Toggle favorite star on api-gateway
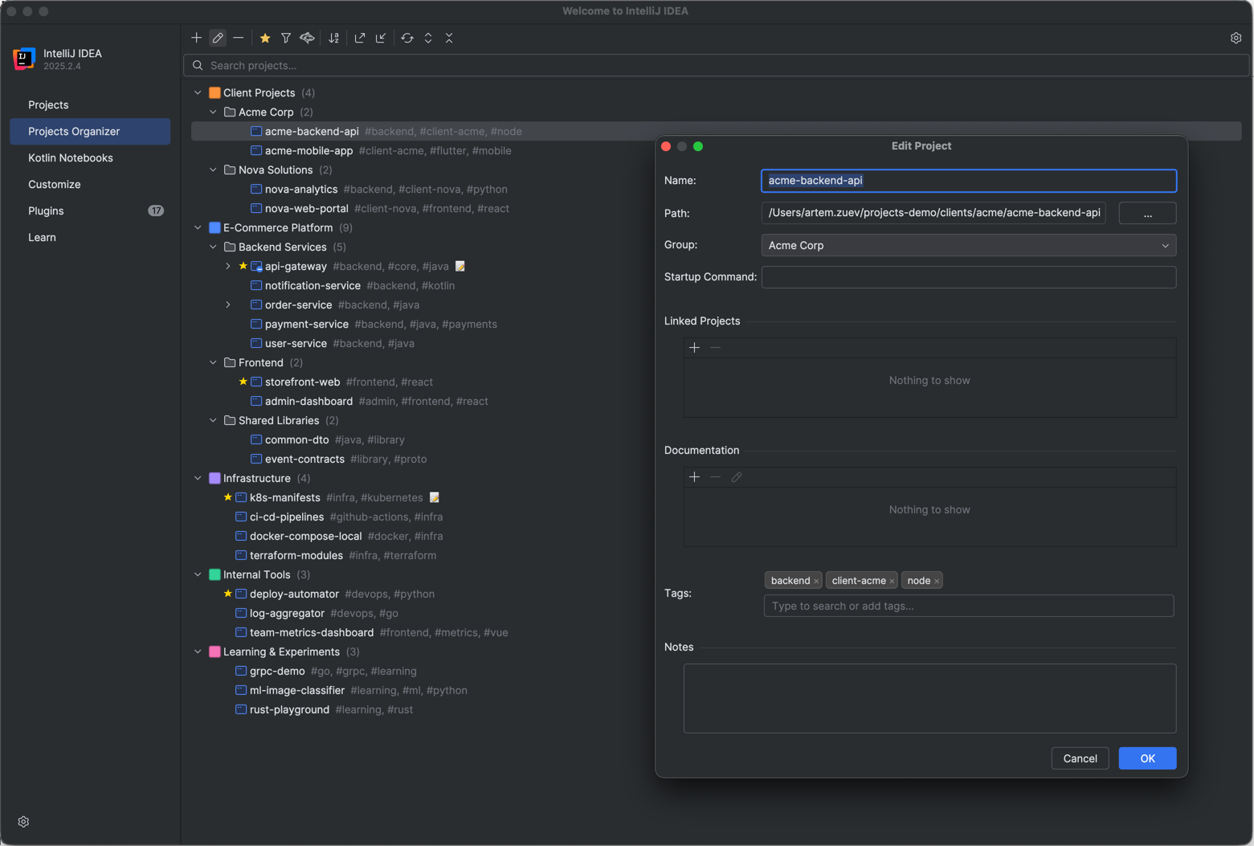The image size is (1254, 846). (x=243, y=266)
